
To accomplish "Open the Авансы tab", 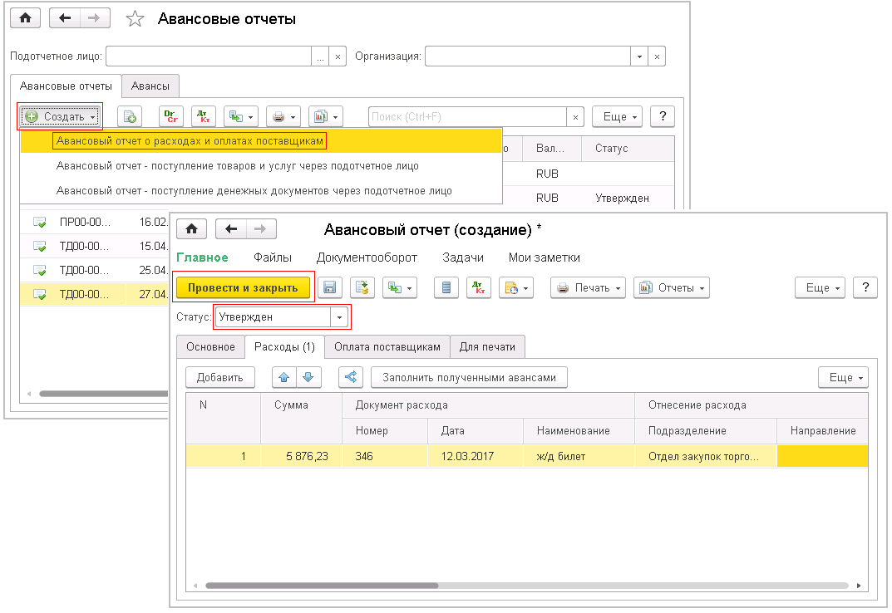I will click(150, 86).
